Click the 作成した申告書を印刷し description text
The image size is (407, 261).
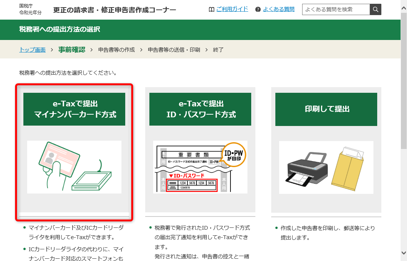click(x=327, y=233)
